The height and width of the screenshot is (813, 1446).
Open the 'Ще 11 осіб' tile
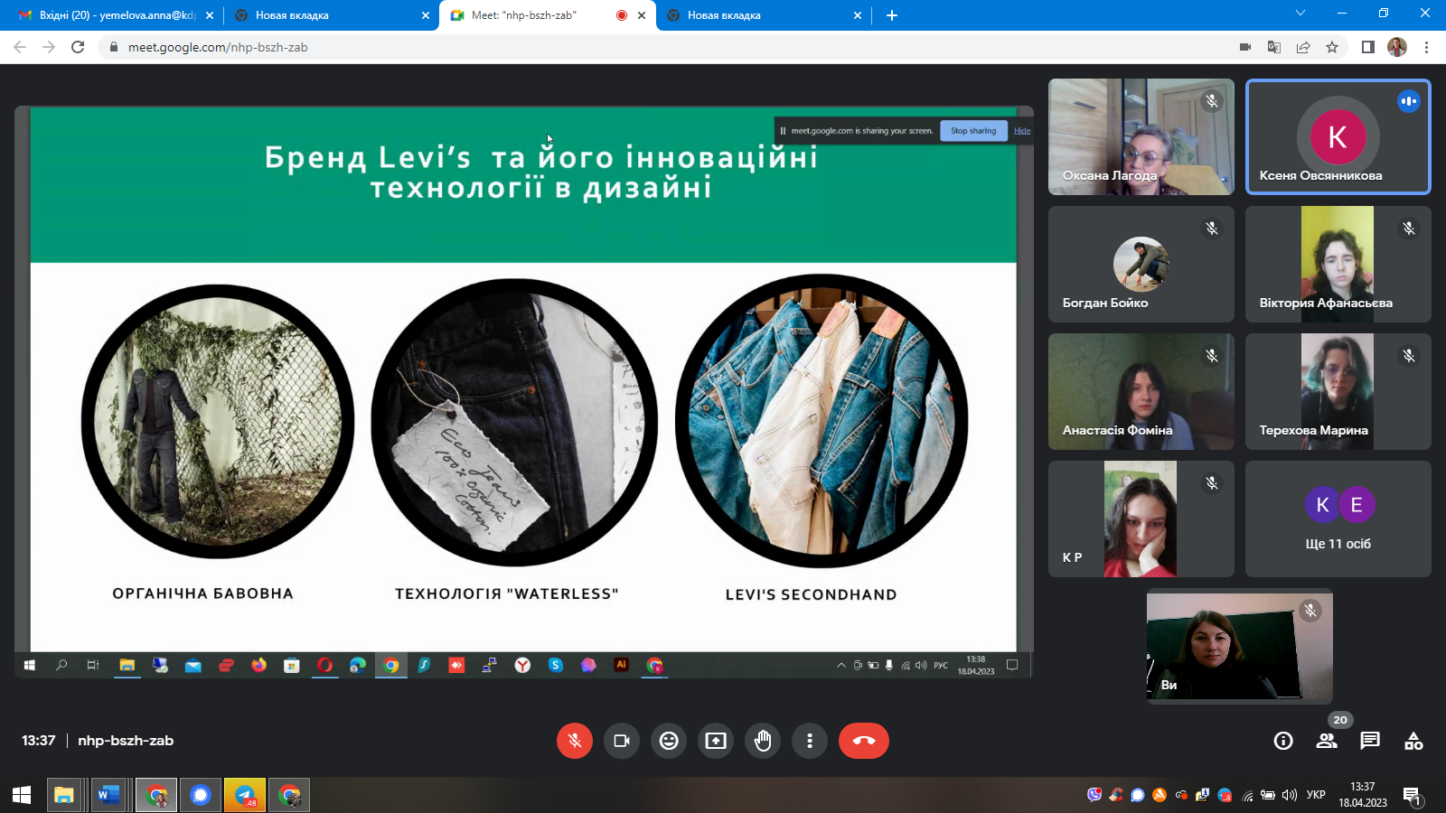[1338, 519]
